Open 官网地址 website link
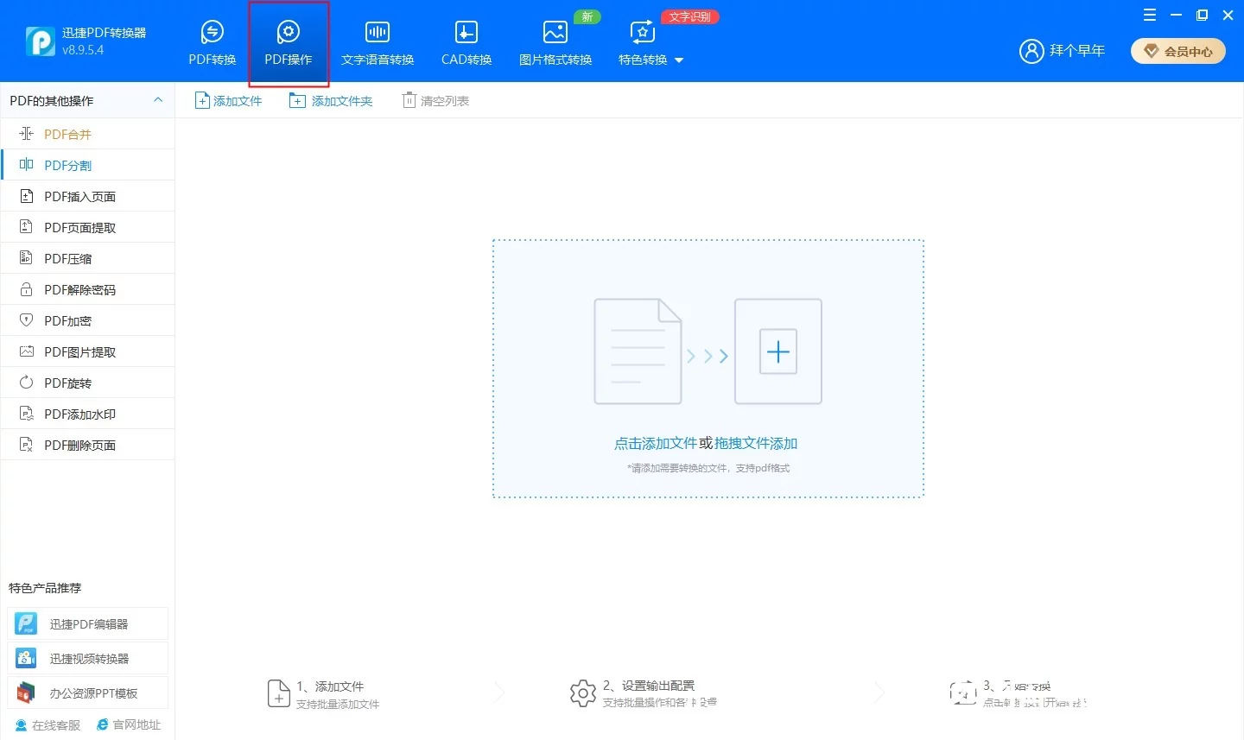 tap(129, 725)
